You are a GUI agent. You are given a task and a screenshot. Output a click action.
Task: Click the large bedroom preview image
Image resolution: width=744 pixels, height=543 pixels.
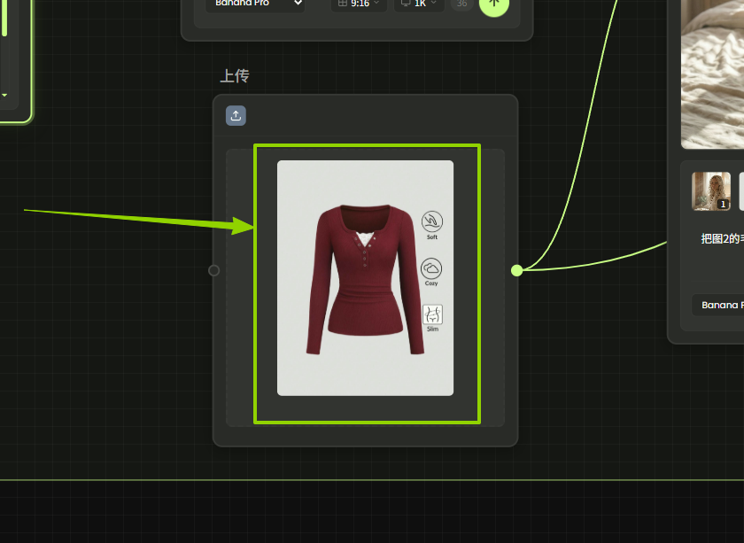[713, 71]
